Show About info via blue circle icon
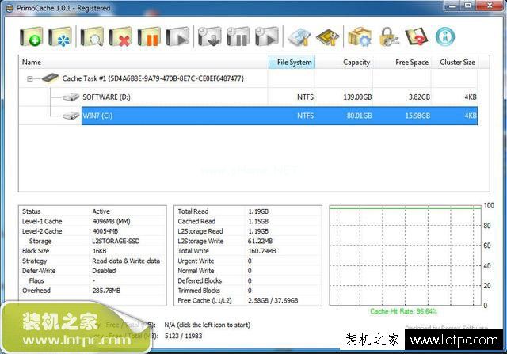The image size is (507, 354). tap(445, 36)
